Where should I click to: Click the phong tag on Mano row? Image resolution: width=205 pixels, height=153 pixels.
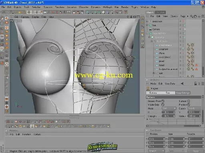(188, 53)
